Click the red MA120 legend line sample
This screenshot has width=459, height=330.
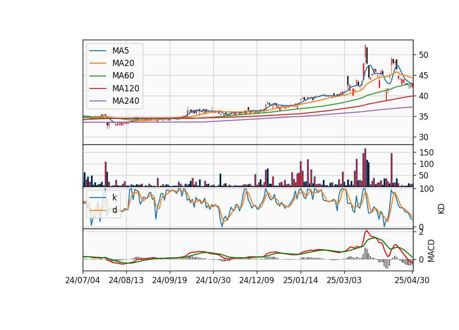tap(98, 88)
